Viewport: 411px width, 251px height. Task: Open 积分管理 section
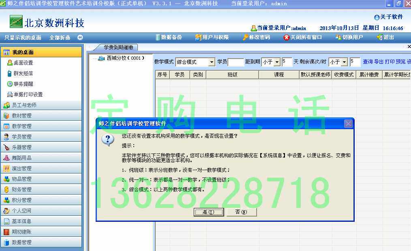41,200
